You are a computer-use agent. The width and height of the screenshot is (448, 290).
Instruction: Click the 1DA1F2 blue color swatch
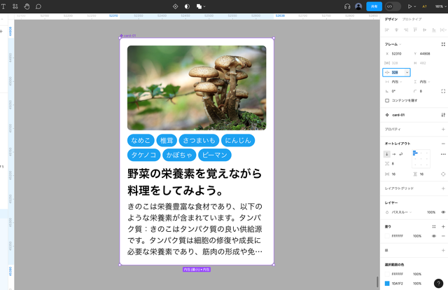tap(387, 283)
